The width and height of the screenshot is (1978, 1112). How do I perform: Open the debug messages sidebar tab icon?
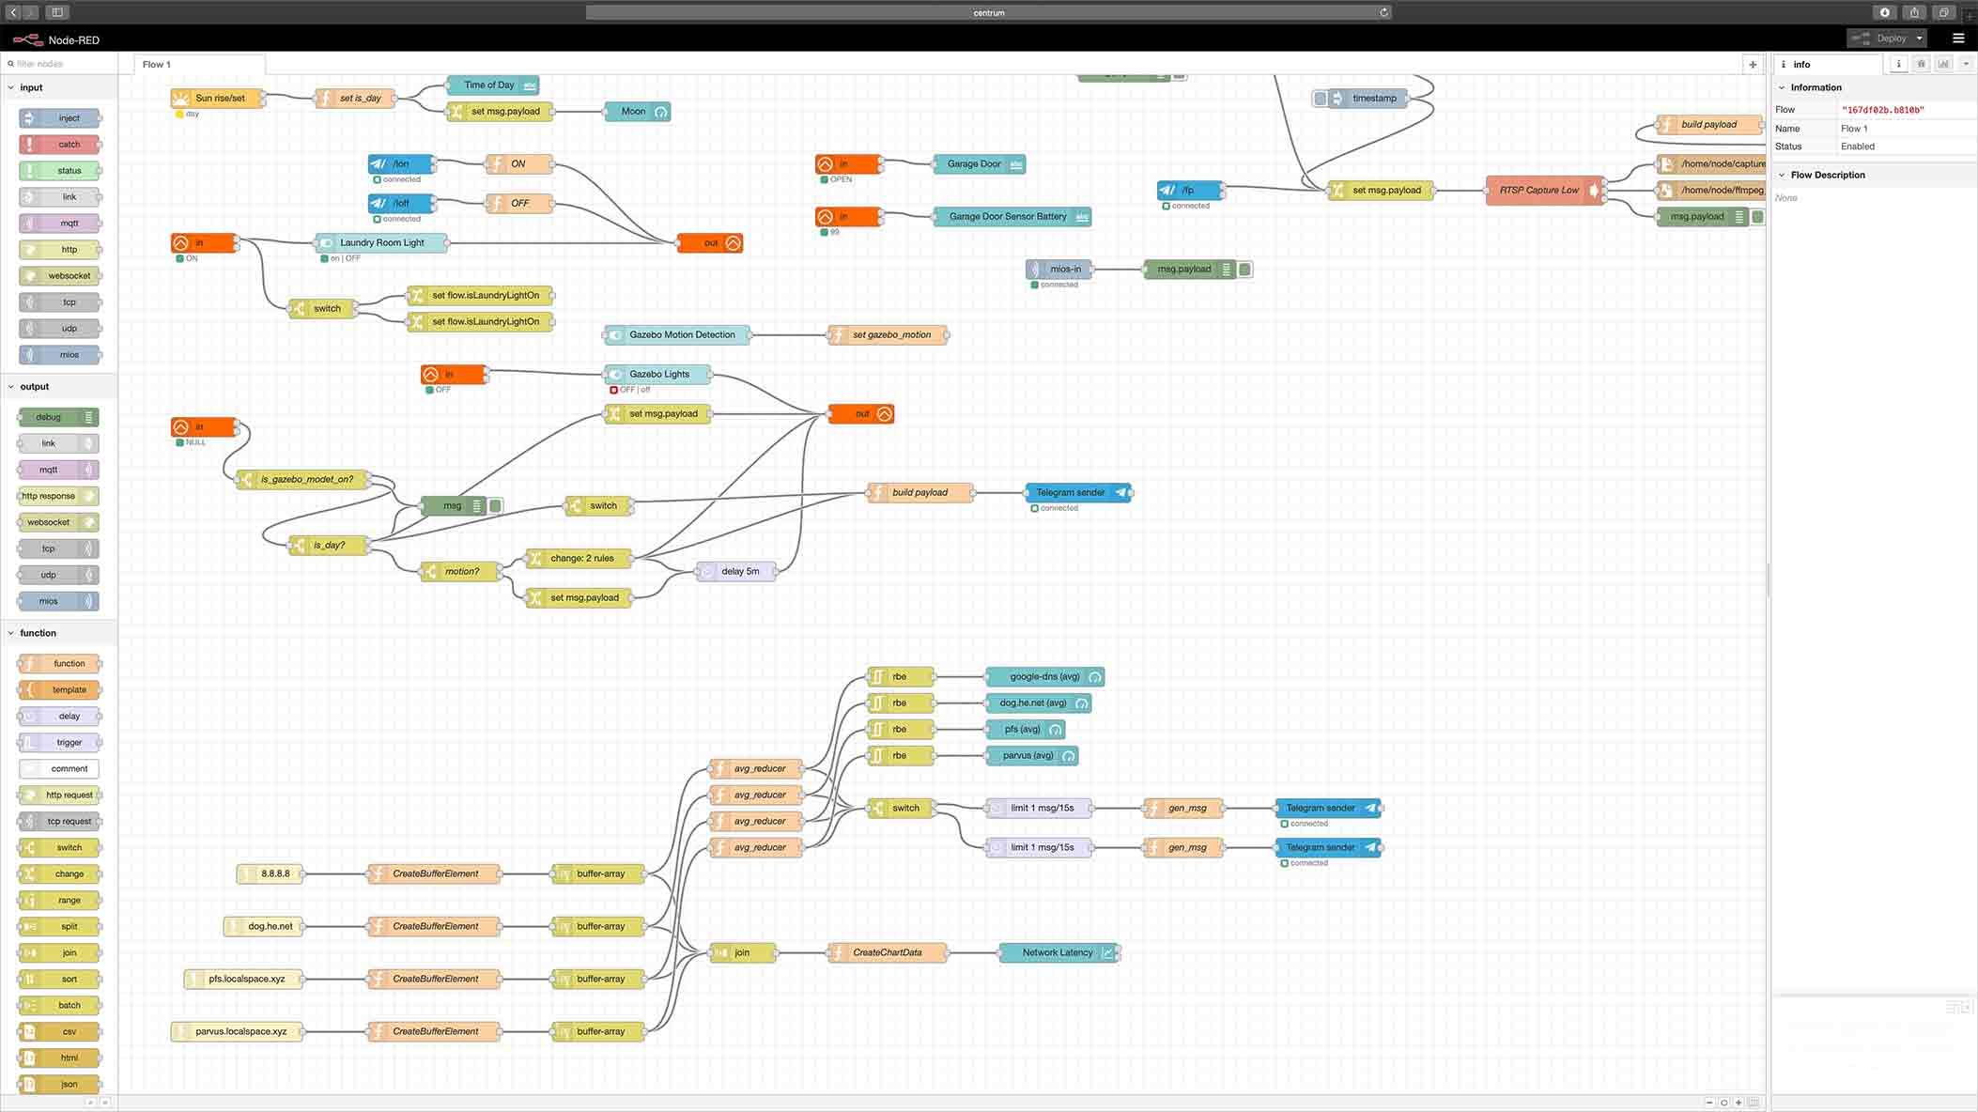(1921, 64)
